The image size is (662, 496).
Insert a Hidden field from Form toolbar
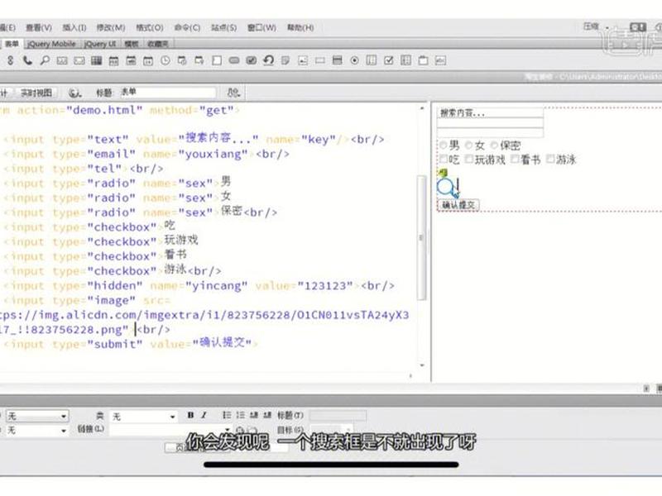tap(320, 60)
